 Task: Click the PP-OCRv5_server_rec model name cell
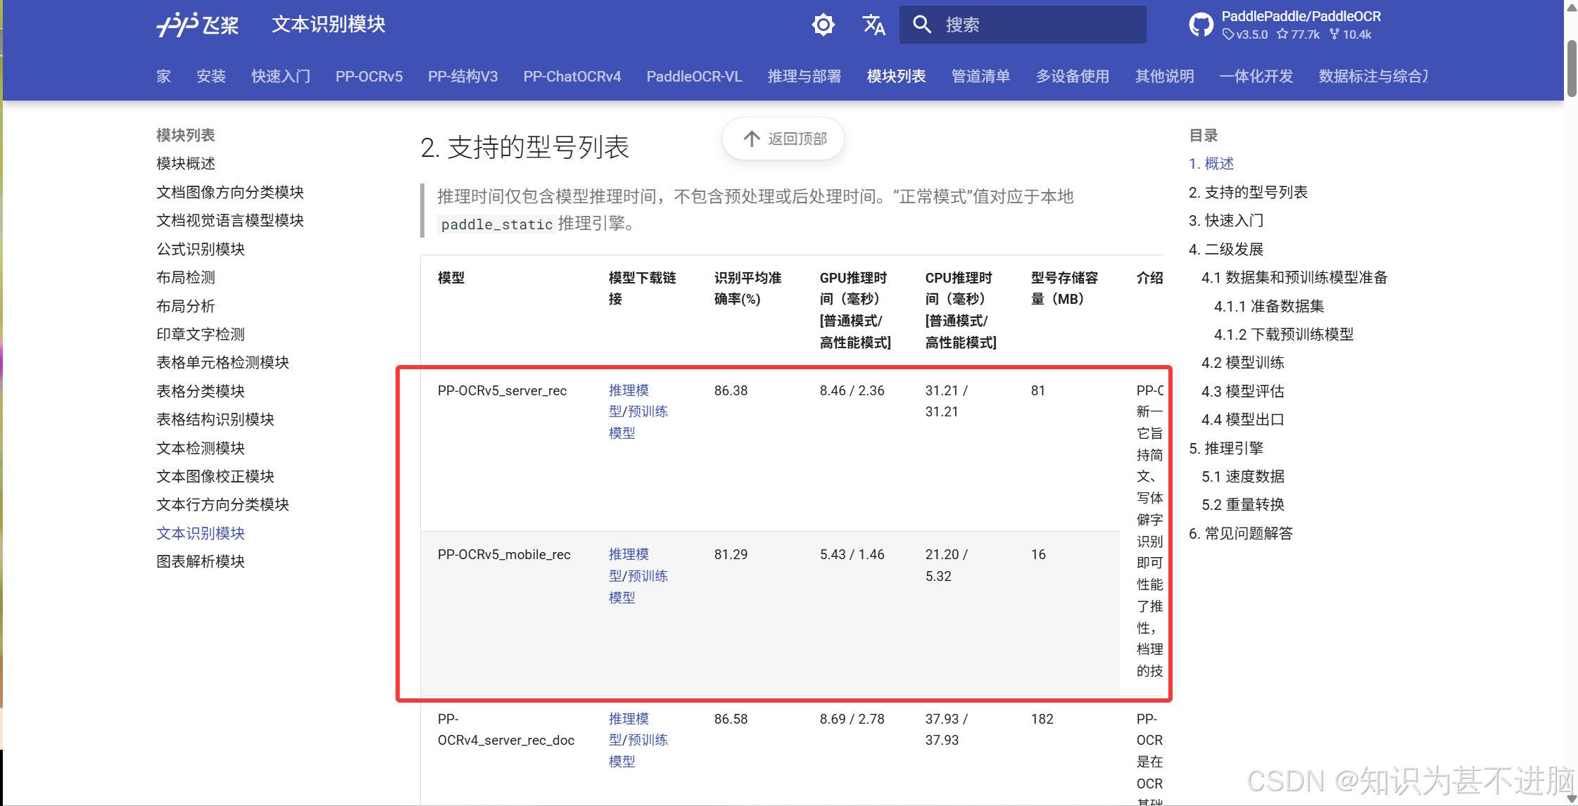502,390
